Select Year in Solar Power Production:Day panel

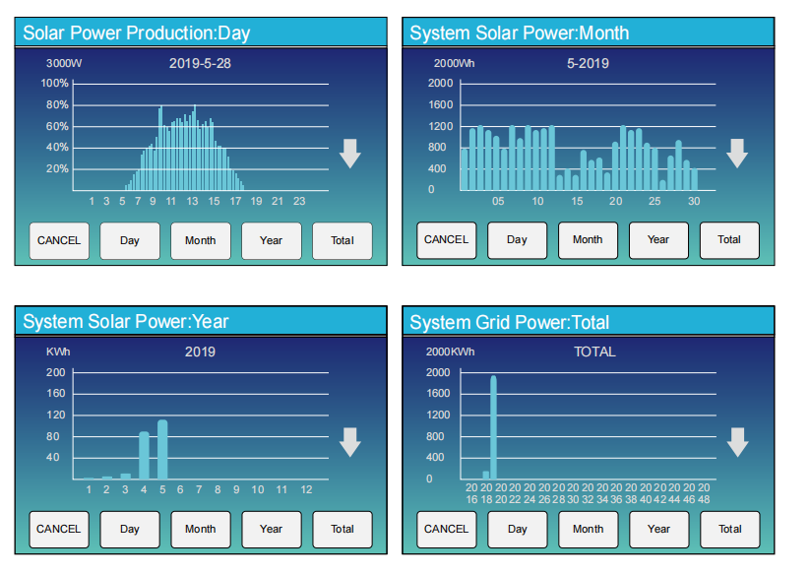click(x=271, y=240)
